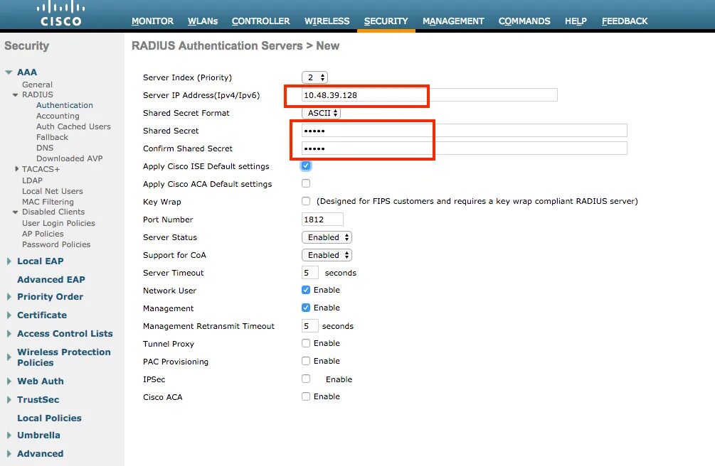Click the Server Timeout seconds field

pos(309,273)
